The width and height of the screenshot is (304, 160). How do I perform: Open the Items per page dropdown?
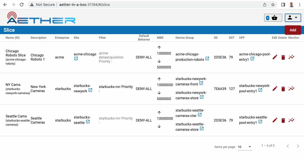coord(244,147)
